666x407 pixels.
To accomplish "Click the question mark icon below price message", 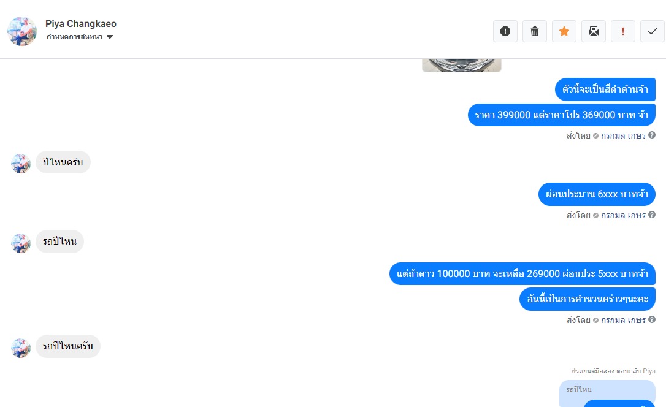I will [652, 135].
